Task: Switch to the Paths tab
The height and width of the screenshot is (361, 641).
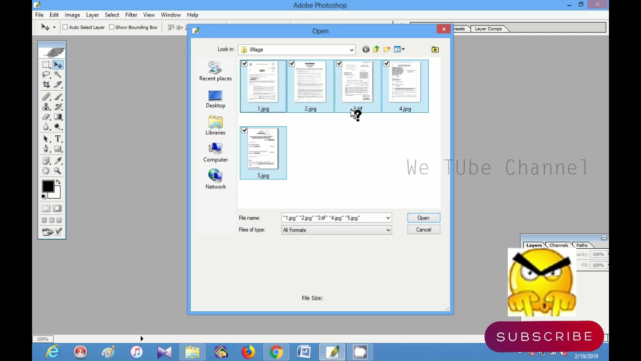Action: pyautogui.click(x=582, y=245)
